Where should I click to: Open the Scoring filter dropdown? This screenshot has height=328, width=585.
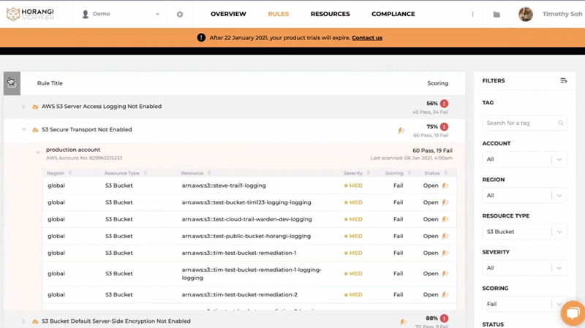(x=524, y=304)
